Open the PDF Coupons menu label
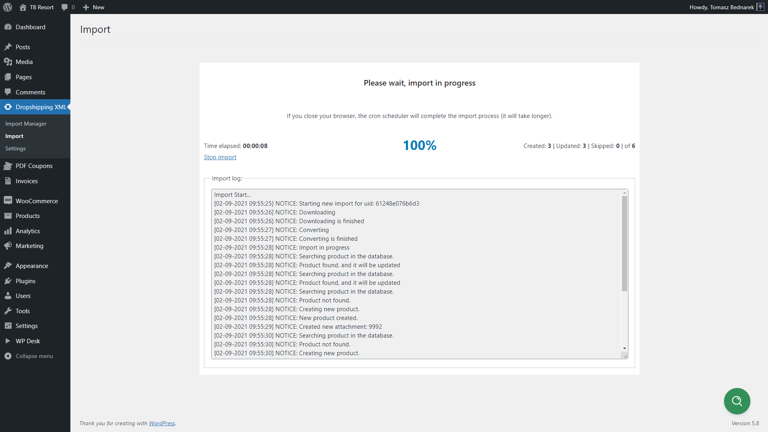The image size is (768, 432). point(34,166)
